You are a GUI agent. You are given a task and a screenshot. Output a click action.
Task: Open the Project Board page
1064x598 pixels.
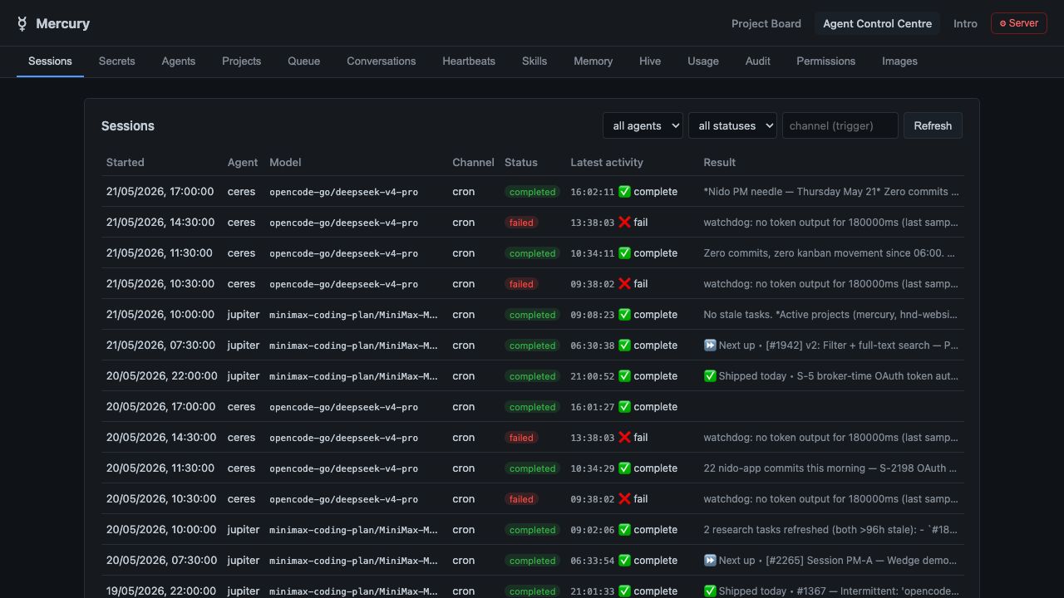point(766,23)
